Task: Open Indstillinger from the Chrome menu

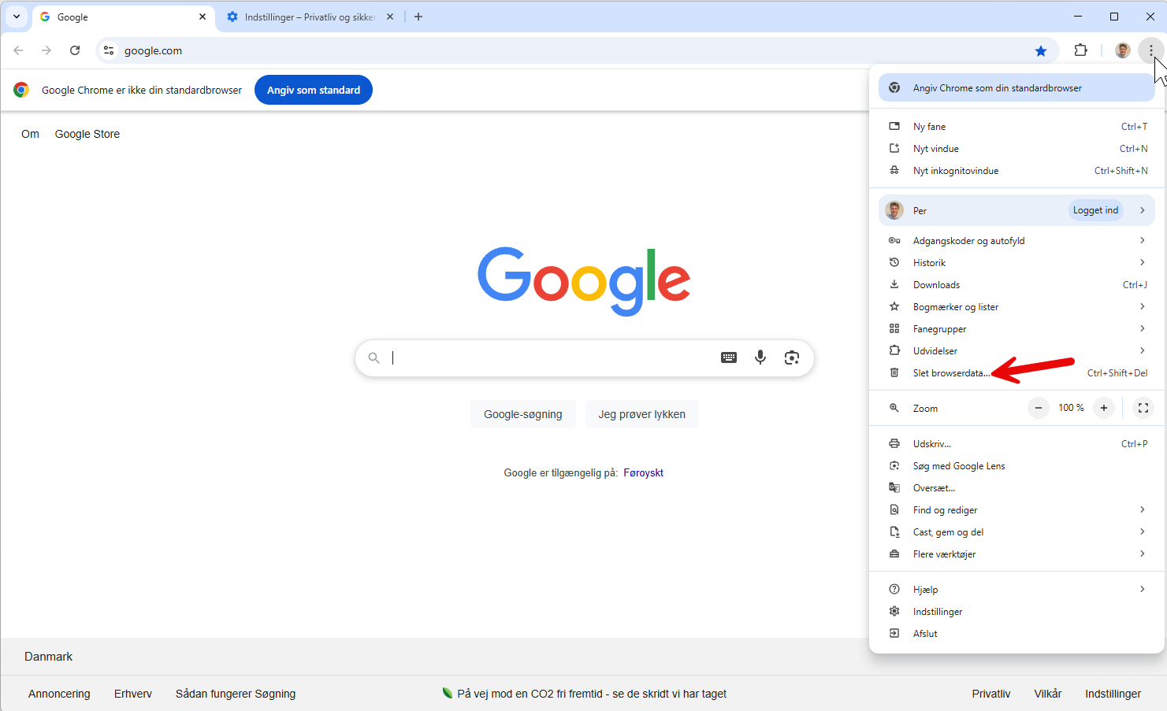Action: click(1016, 612)
